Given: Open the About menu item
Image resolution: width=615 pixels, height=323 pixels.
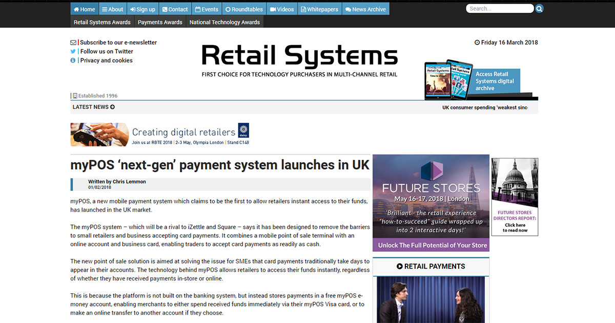Looking at the screenshot, I should [112, 9].
